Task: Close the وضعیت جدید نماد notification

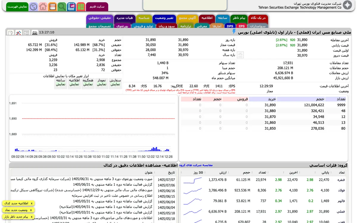Action: [x=31, y=210]
